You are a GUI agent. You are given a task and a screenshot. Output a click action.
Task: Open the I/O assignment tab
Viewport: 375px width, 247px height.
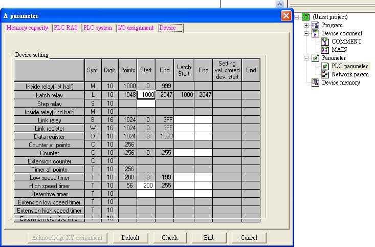pyautogui.click(x=136, y=28)
